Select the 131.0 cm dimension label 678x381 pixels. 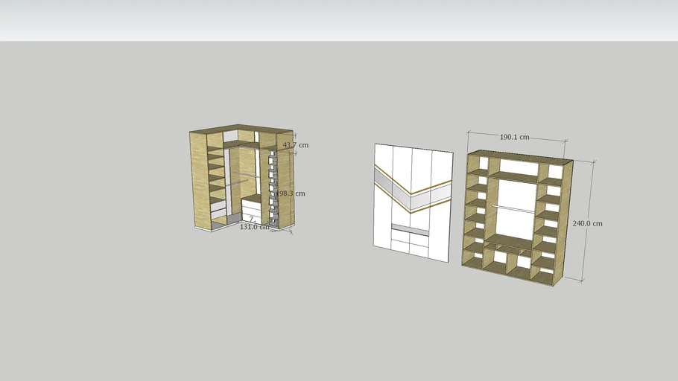pos(255,227)
